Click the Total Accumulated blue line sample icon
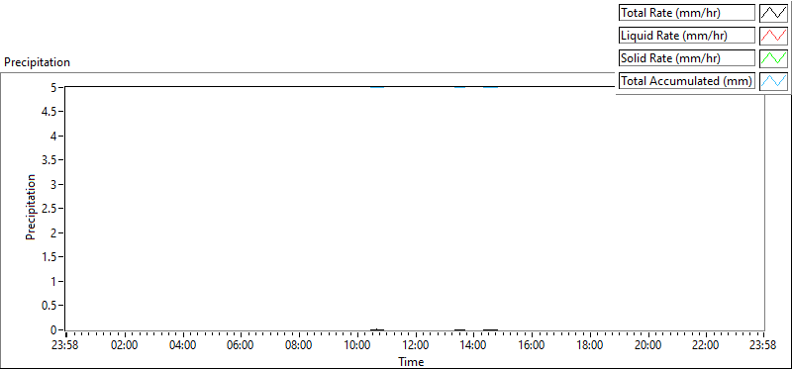Viewport: 792px width, 369px height. point(774,81)
